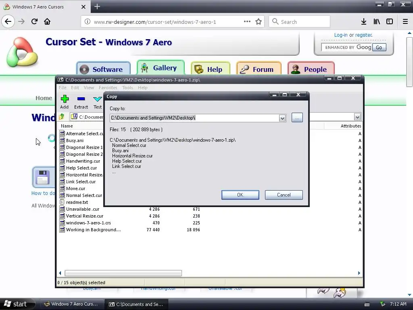This screenshot has height=310, width=413.
Task: Confirm copy with OK button
Action: 240,195
